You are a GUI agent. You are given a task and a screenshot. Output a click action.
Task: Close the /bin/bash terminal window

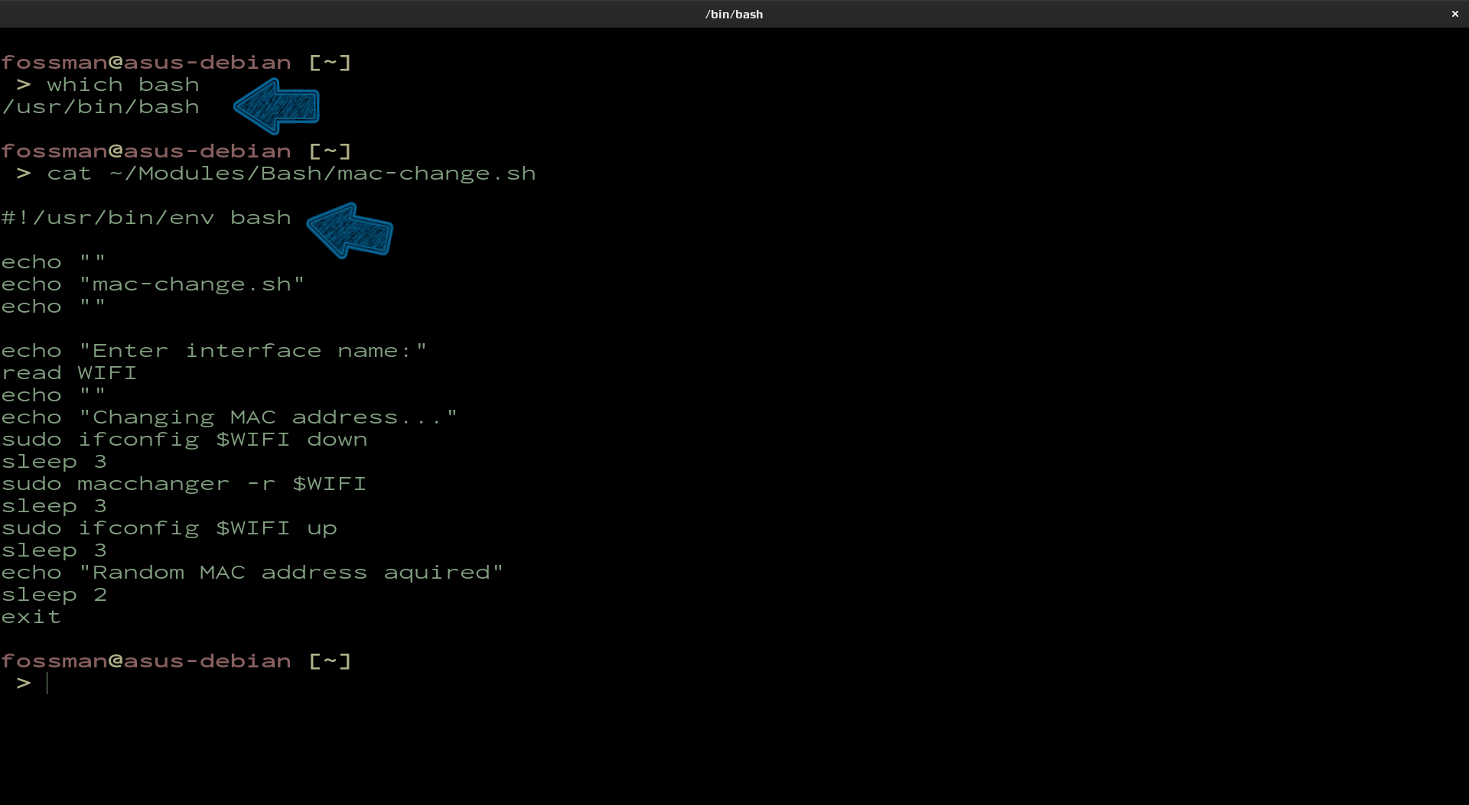[1454, 14]
